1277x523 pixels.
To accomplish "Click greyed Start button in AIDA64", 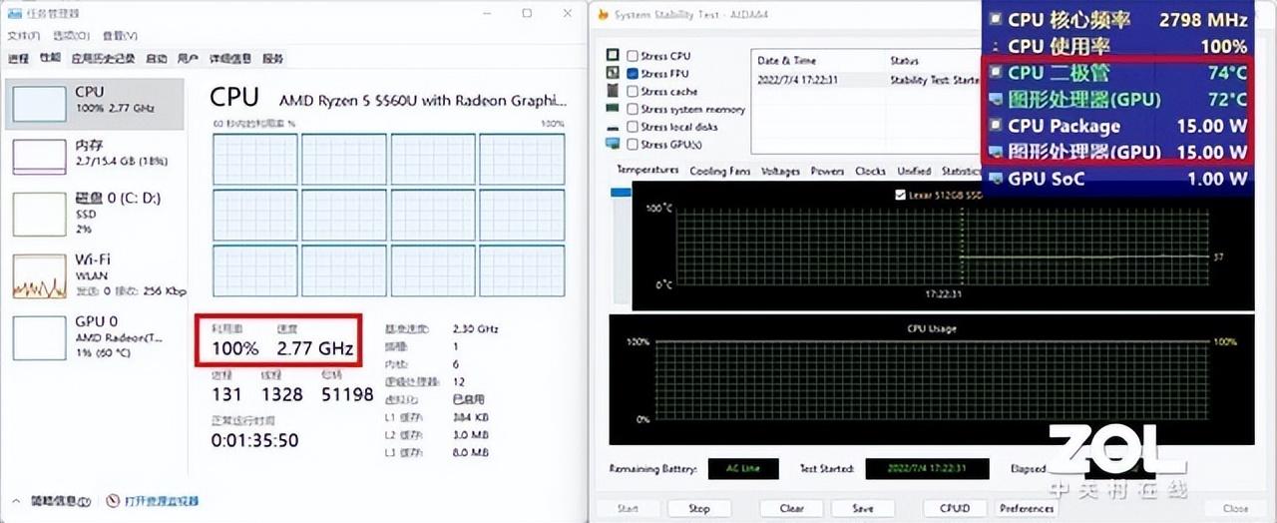I will click(628, 508).
